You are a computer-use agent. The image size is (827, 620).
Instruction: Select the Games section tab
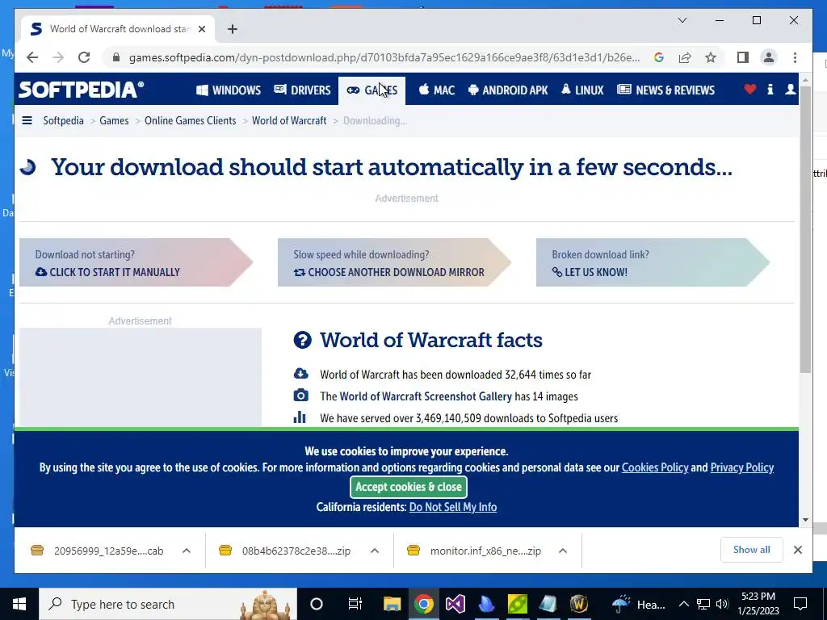(x=372, y=90)
